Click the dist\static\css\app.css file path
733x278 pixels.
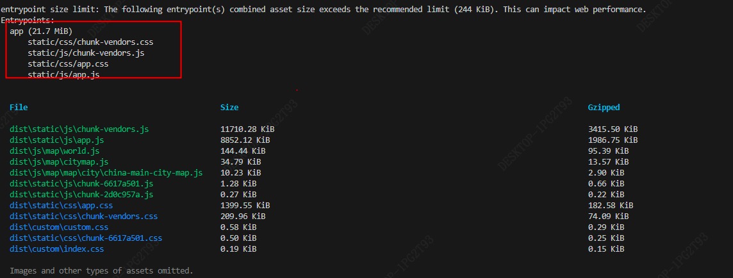pos(61,206)
